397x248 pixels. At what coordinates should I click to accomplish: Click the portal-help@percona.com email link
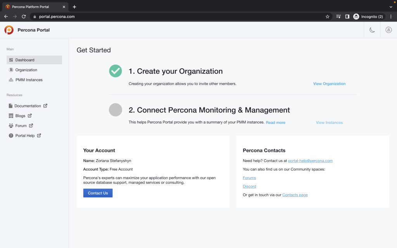(310, 161)
